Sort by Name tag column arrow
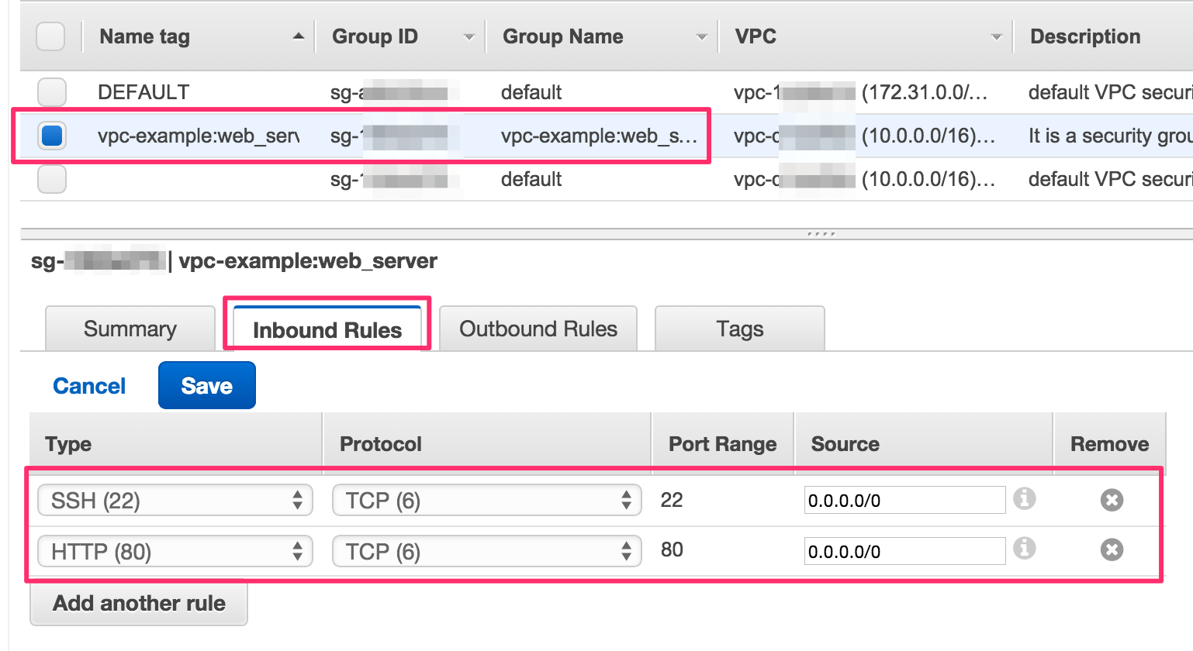Image resolution: width=1193 pixels, height=651 pixels. pyautogui.click(x=298, y=36)
